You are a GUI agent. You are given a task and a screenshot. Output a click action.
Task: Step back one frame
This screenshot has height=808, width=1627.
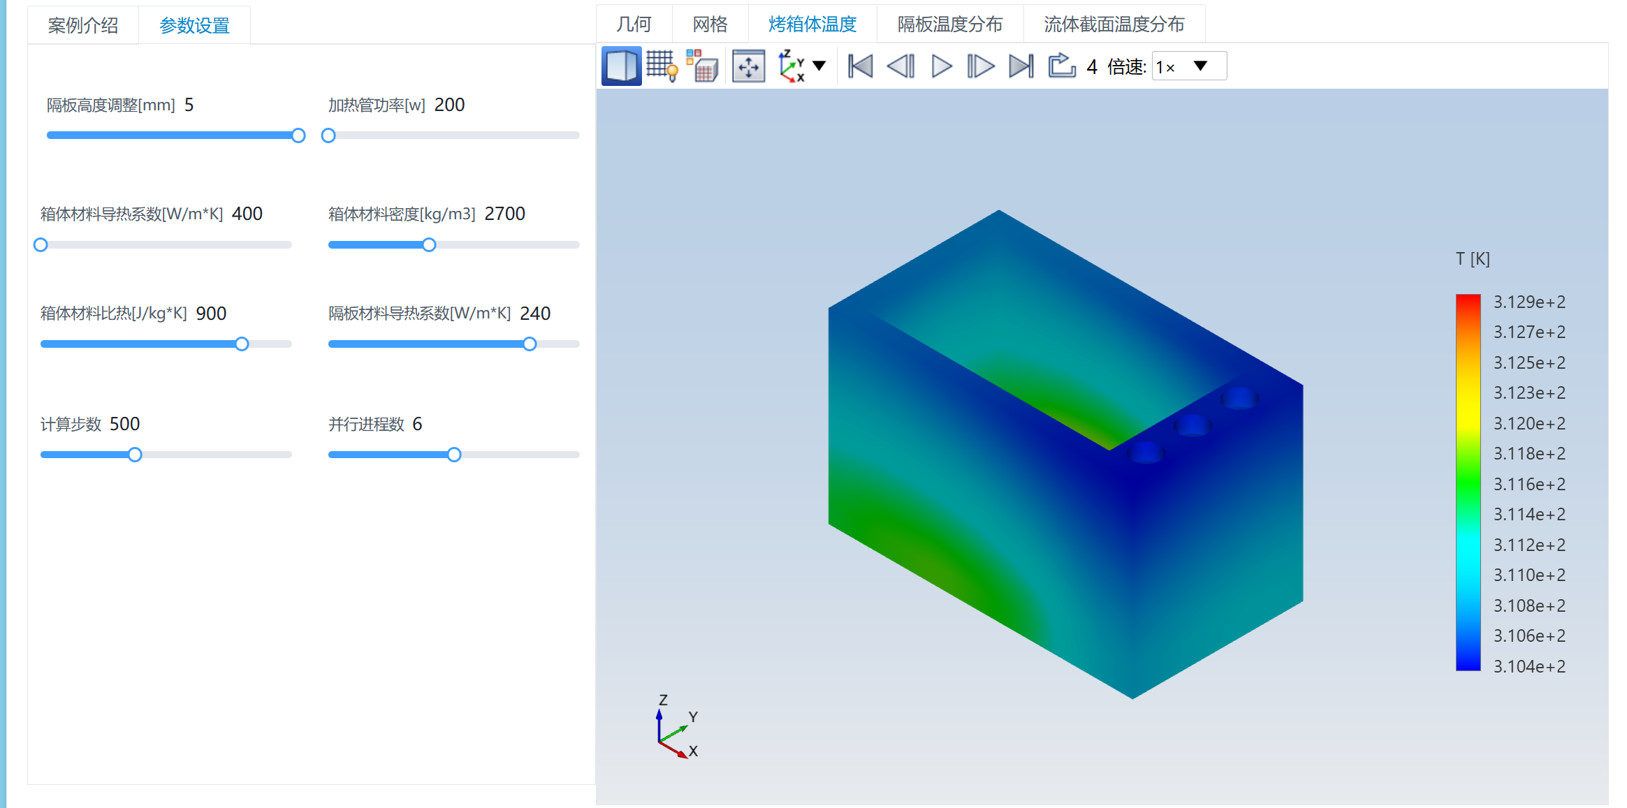point(900,66)
